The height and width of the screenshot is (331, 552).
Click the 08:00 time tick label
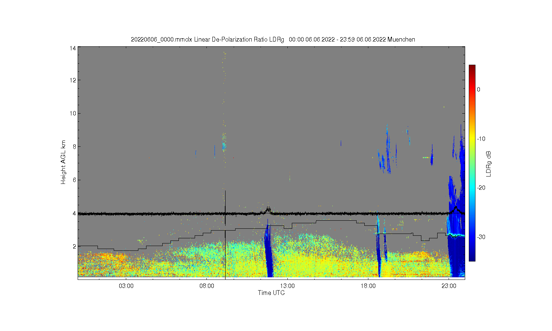207,286
